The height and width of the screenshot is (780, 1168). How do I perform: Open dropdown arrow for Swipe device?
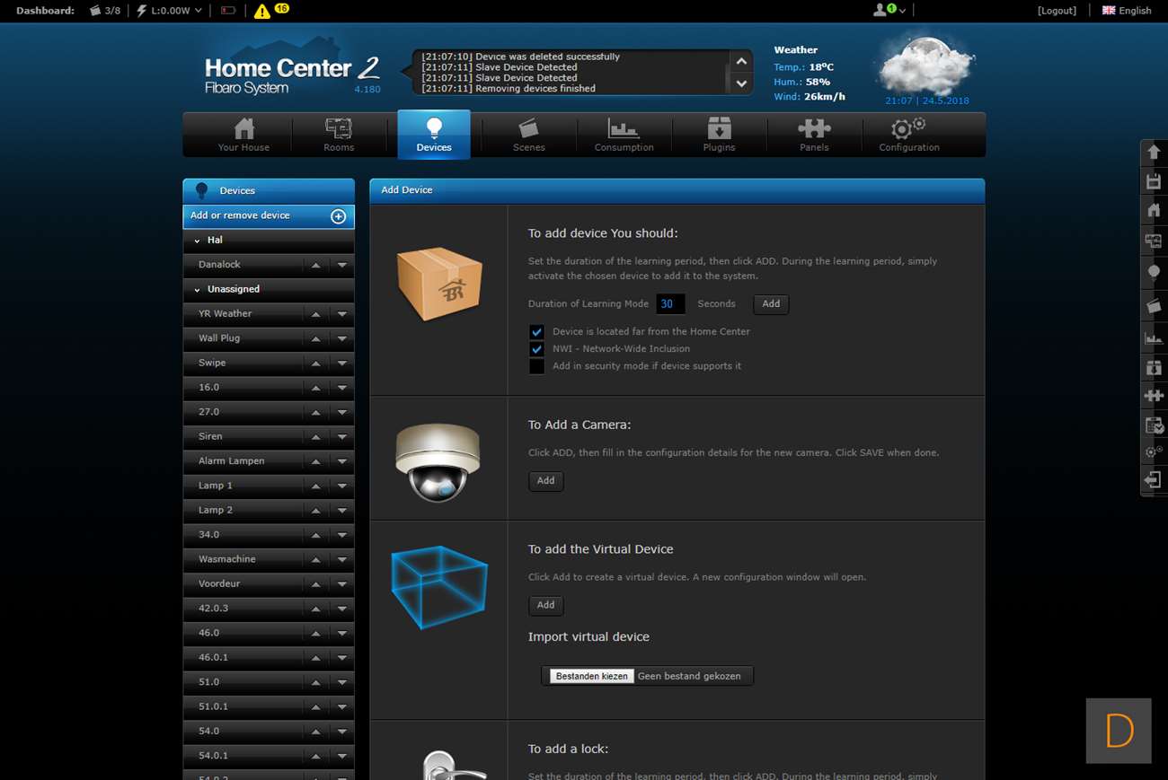coord(342,363)
